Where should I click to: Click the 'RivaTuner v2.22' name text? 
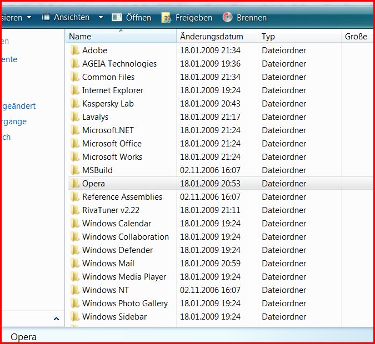(x=111, y=210)
